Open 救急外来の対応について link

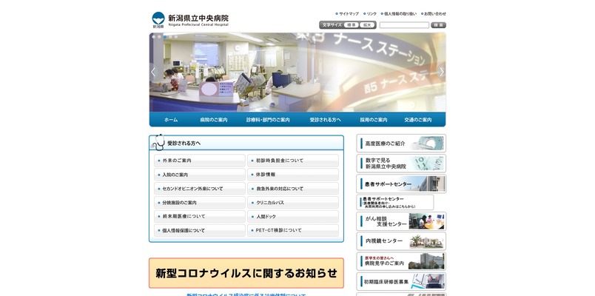pyautogui.click(x=293, y=189)
